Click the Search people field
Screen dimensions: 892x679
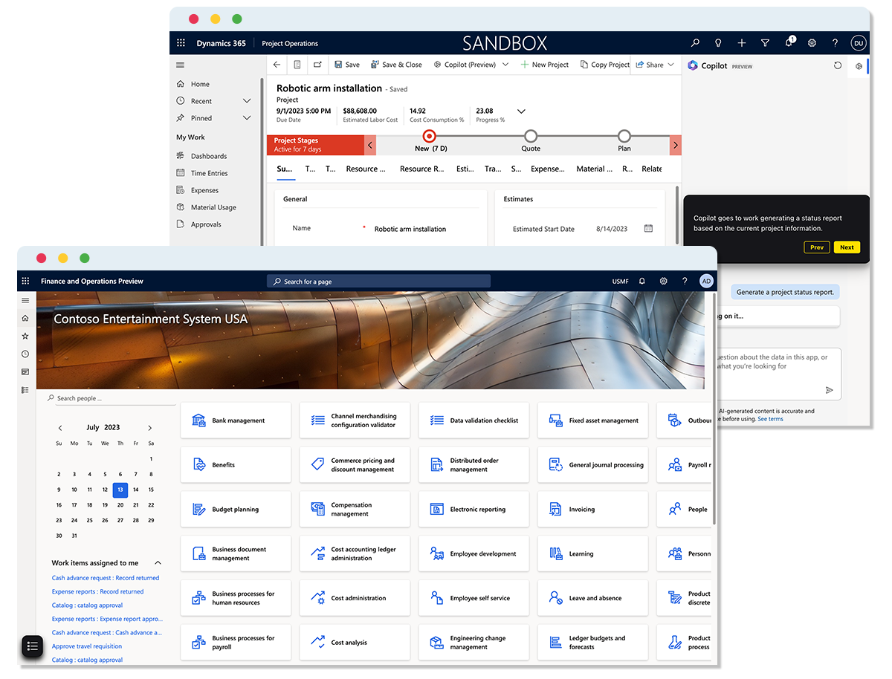click(111, 398)
